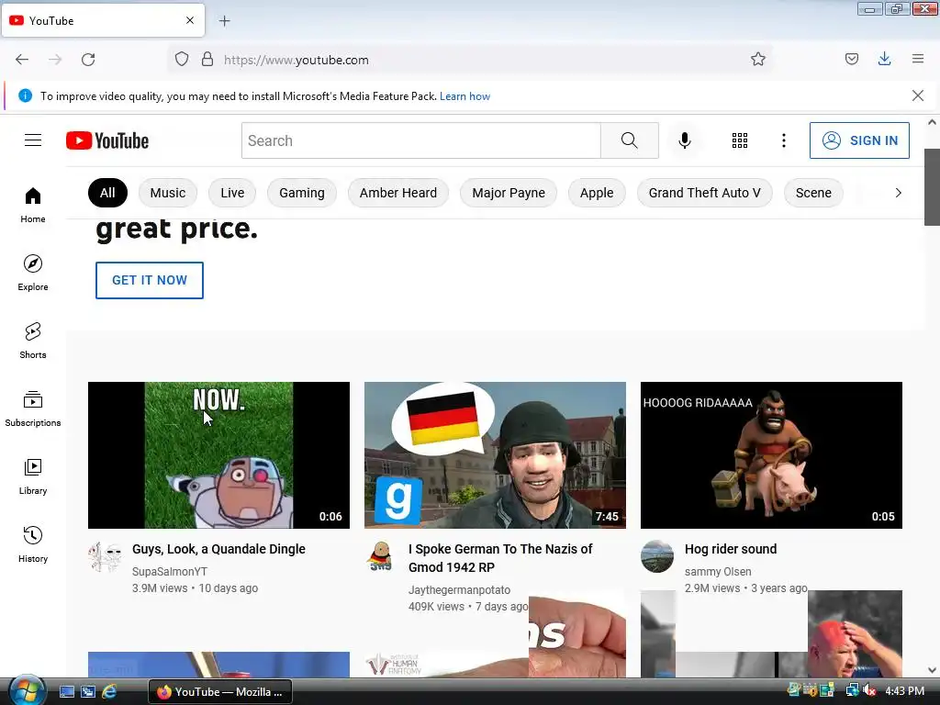Click the Hog rider sound title
The image size is (940, 705).
click(x=731, y=549)
